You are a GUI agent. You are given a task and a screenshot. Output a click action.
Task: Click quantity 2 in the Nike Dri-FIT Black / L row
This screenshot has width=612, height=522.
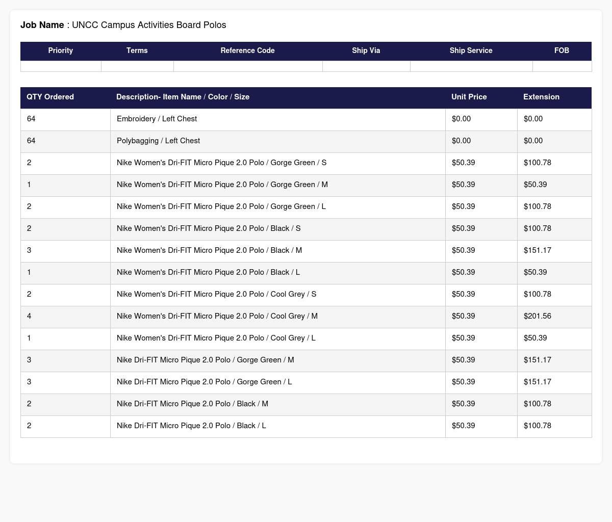pos(29,426)
